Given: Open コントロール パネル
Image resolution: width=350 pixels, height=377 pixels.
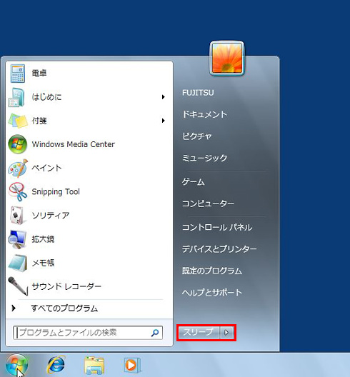Looking at the screenshot, I should pyautogui.click(x=217, y=228).
